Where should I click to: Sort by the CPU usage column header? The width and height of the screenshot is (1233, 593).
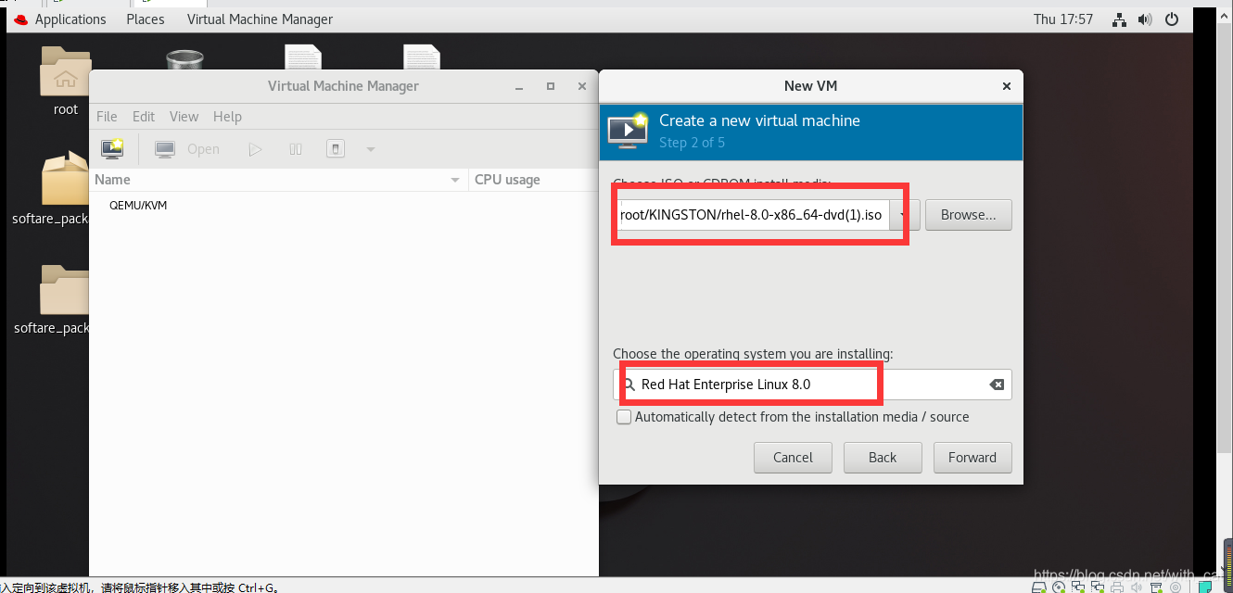coord(534,180)
